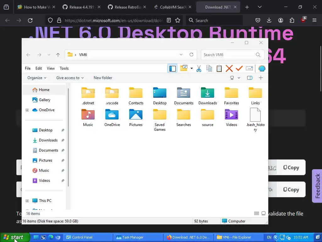Expand address bar history dropdown
This screenshot has width=322, height=242.
[181, 55]
